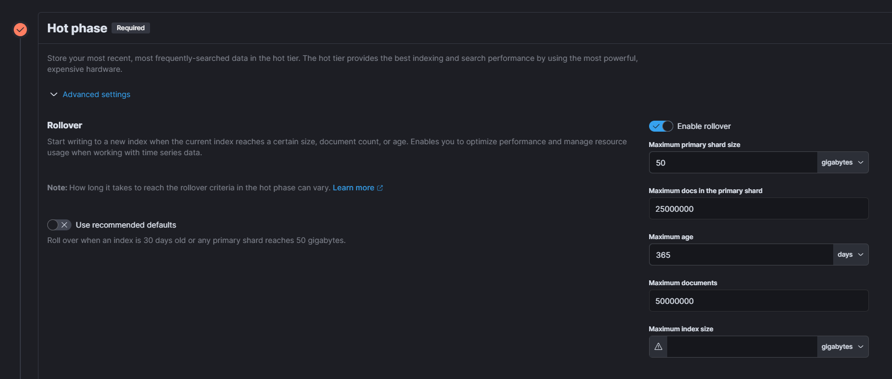
Task: Collapse the Advanced settings section
Action: [x=96, y=94]
